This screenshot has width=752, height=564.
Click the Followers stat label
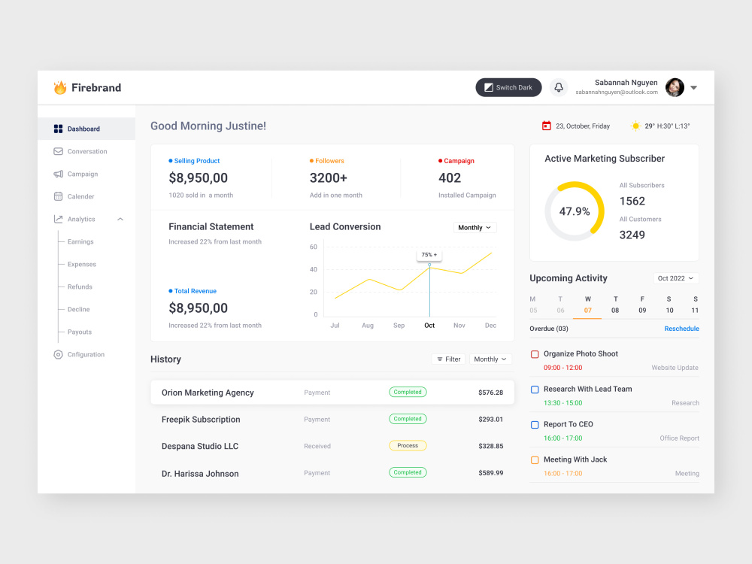tap(329, 161)
